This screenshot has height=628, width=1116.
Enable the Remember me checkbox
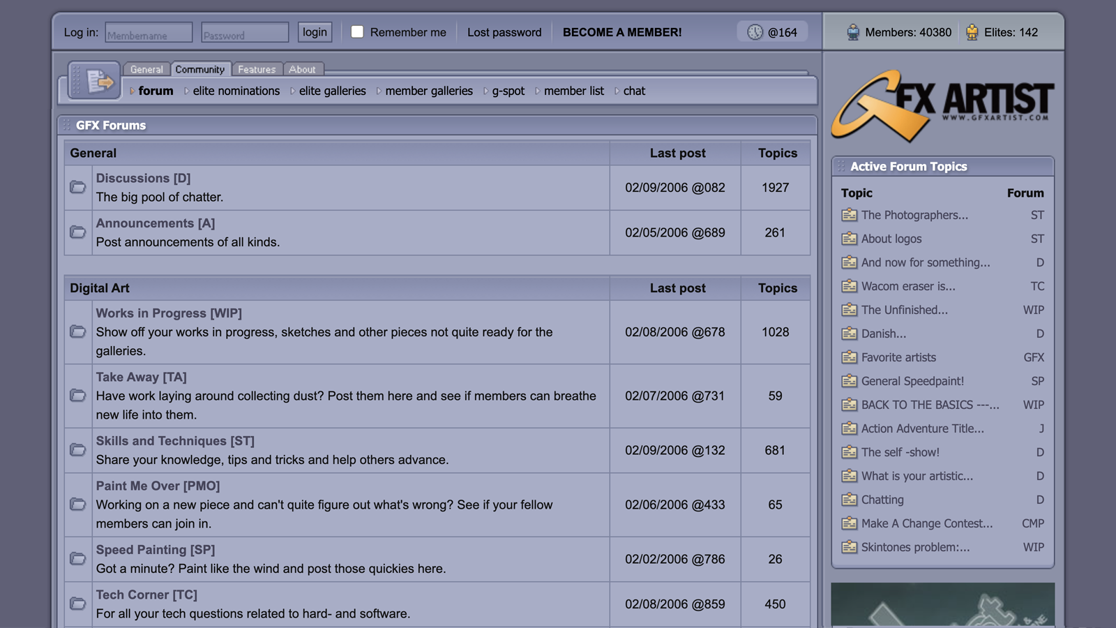point(358,31)
